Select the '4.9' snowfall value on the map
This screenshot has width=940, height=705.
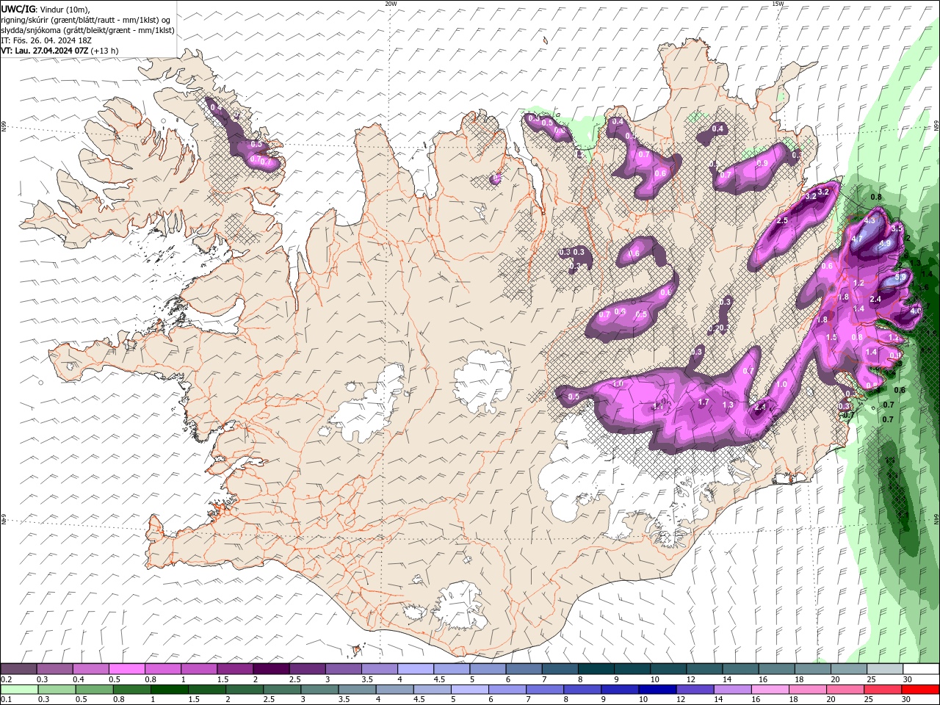coord(885,243)
